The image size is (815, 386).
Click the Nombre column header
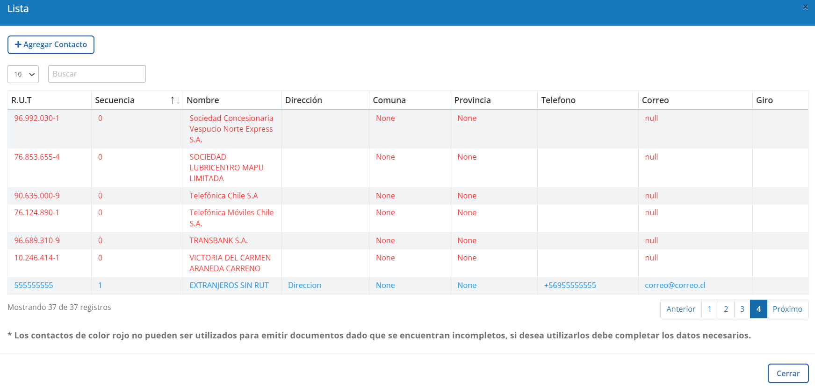pos(202,100)
